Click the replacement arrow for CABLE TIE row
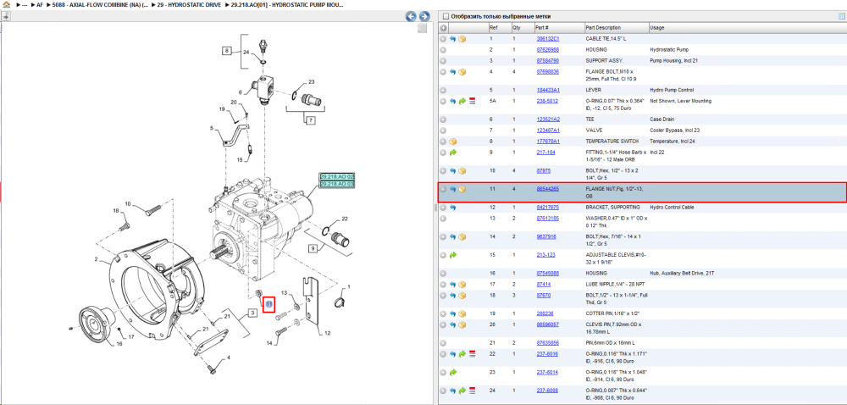Screen dimensions: 847x405 click(452, 39)
